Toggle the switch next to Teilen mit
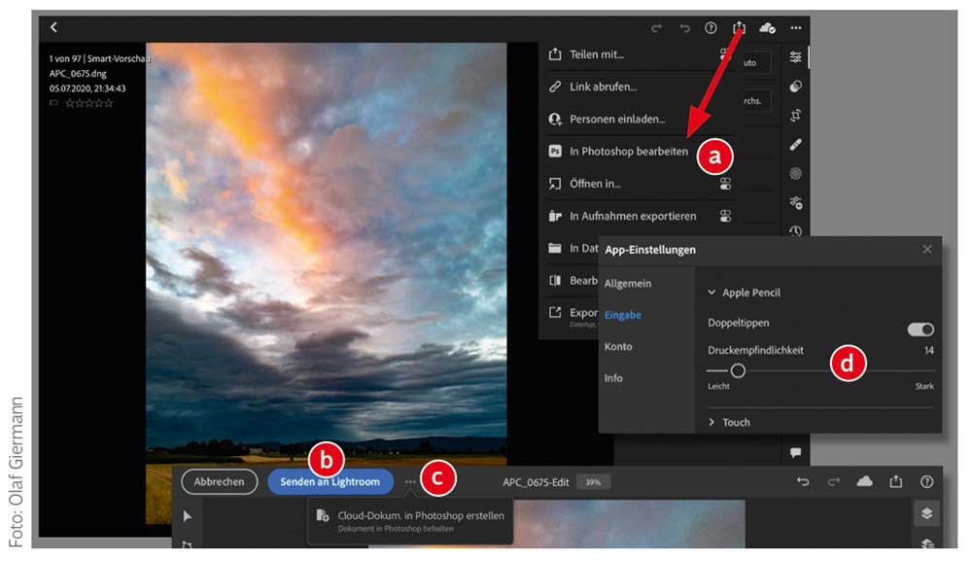This screenshot has width=972, height=561. (724, 55)
